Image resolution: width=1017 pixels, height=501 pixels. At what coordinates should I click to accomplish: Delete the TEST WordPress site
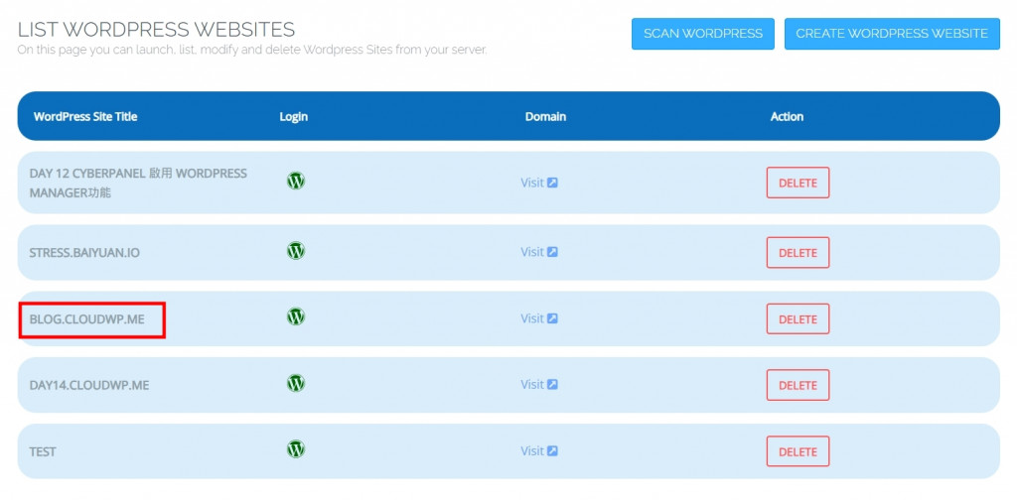[798, 451]
